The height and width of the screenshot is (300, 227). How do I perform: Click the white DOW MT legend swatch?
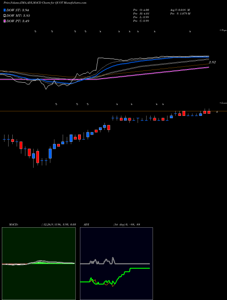click(x=5, y=15)
